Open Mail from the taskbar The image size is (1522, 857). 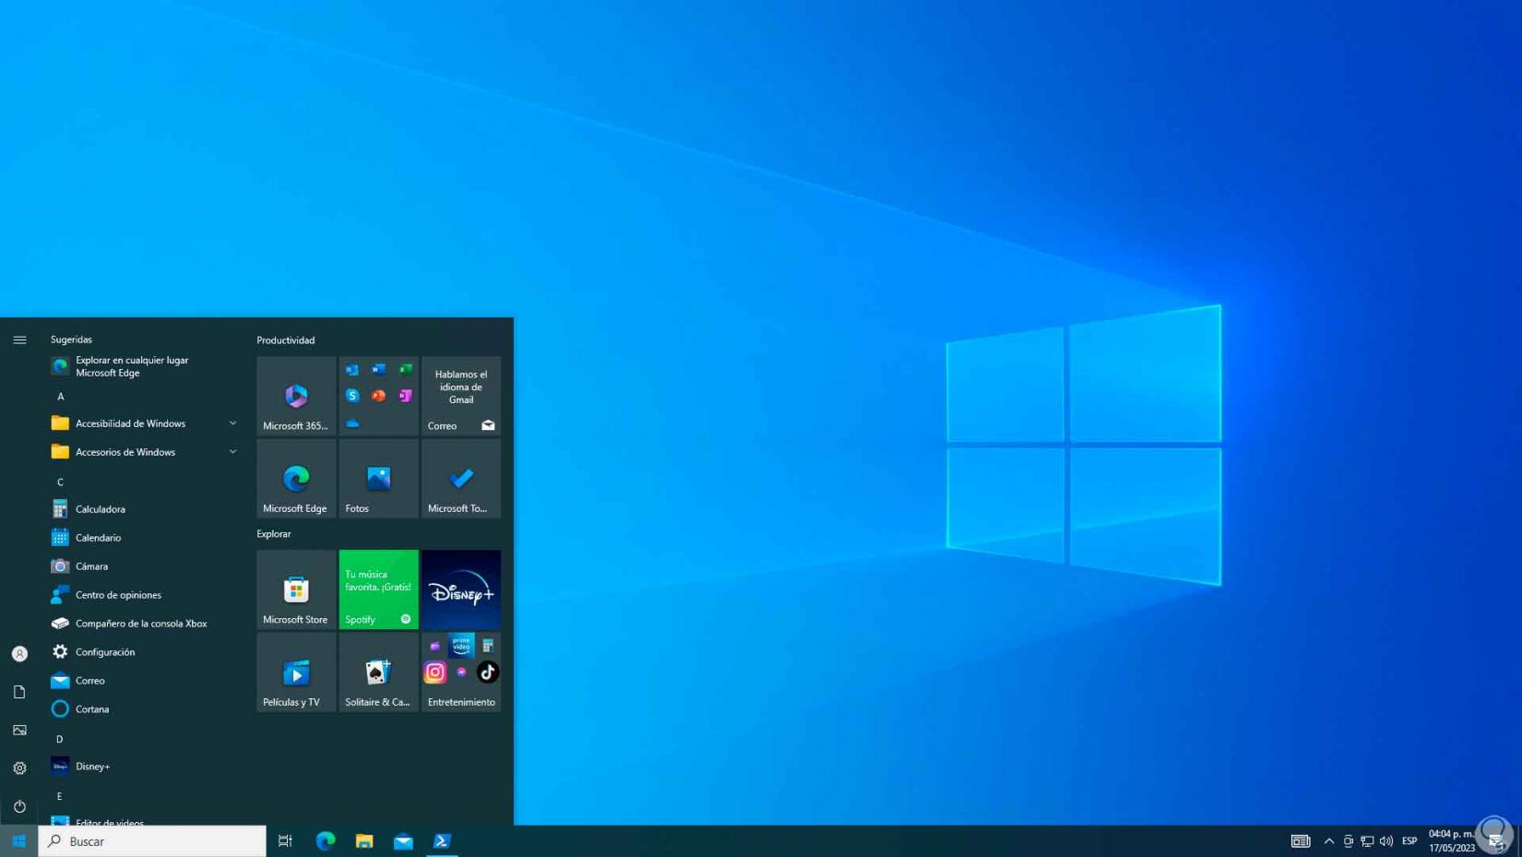pos(403,841)
